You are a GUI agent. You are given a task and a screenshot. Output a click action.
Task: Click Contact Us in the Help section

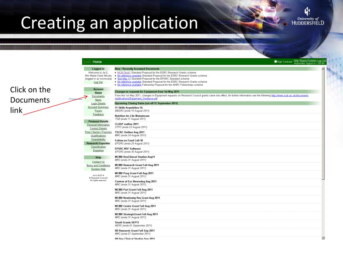98,162
